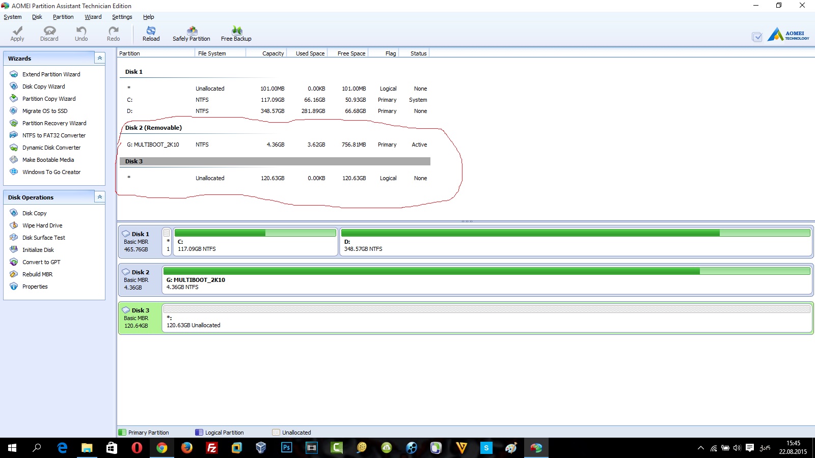Select the D: partition bar on Disk 1
This screenshot has width=815, height=458.
click(576, 242)
